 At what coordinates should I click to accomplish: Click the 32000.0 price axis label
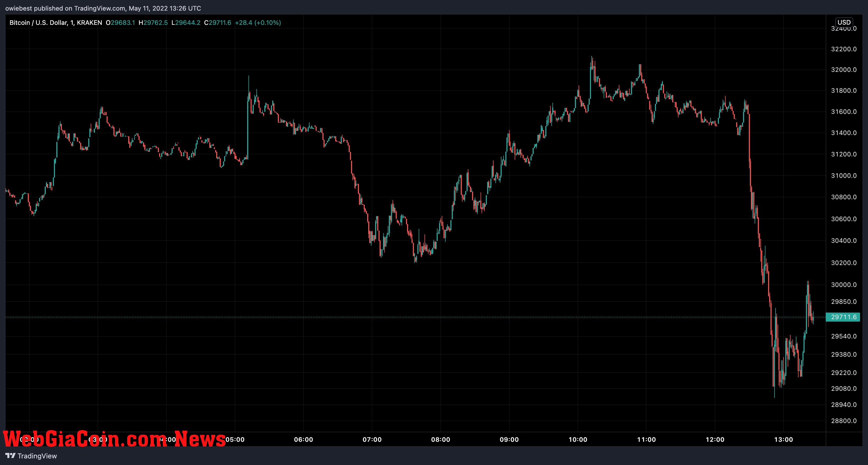click(x=844, y=70)
